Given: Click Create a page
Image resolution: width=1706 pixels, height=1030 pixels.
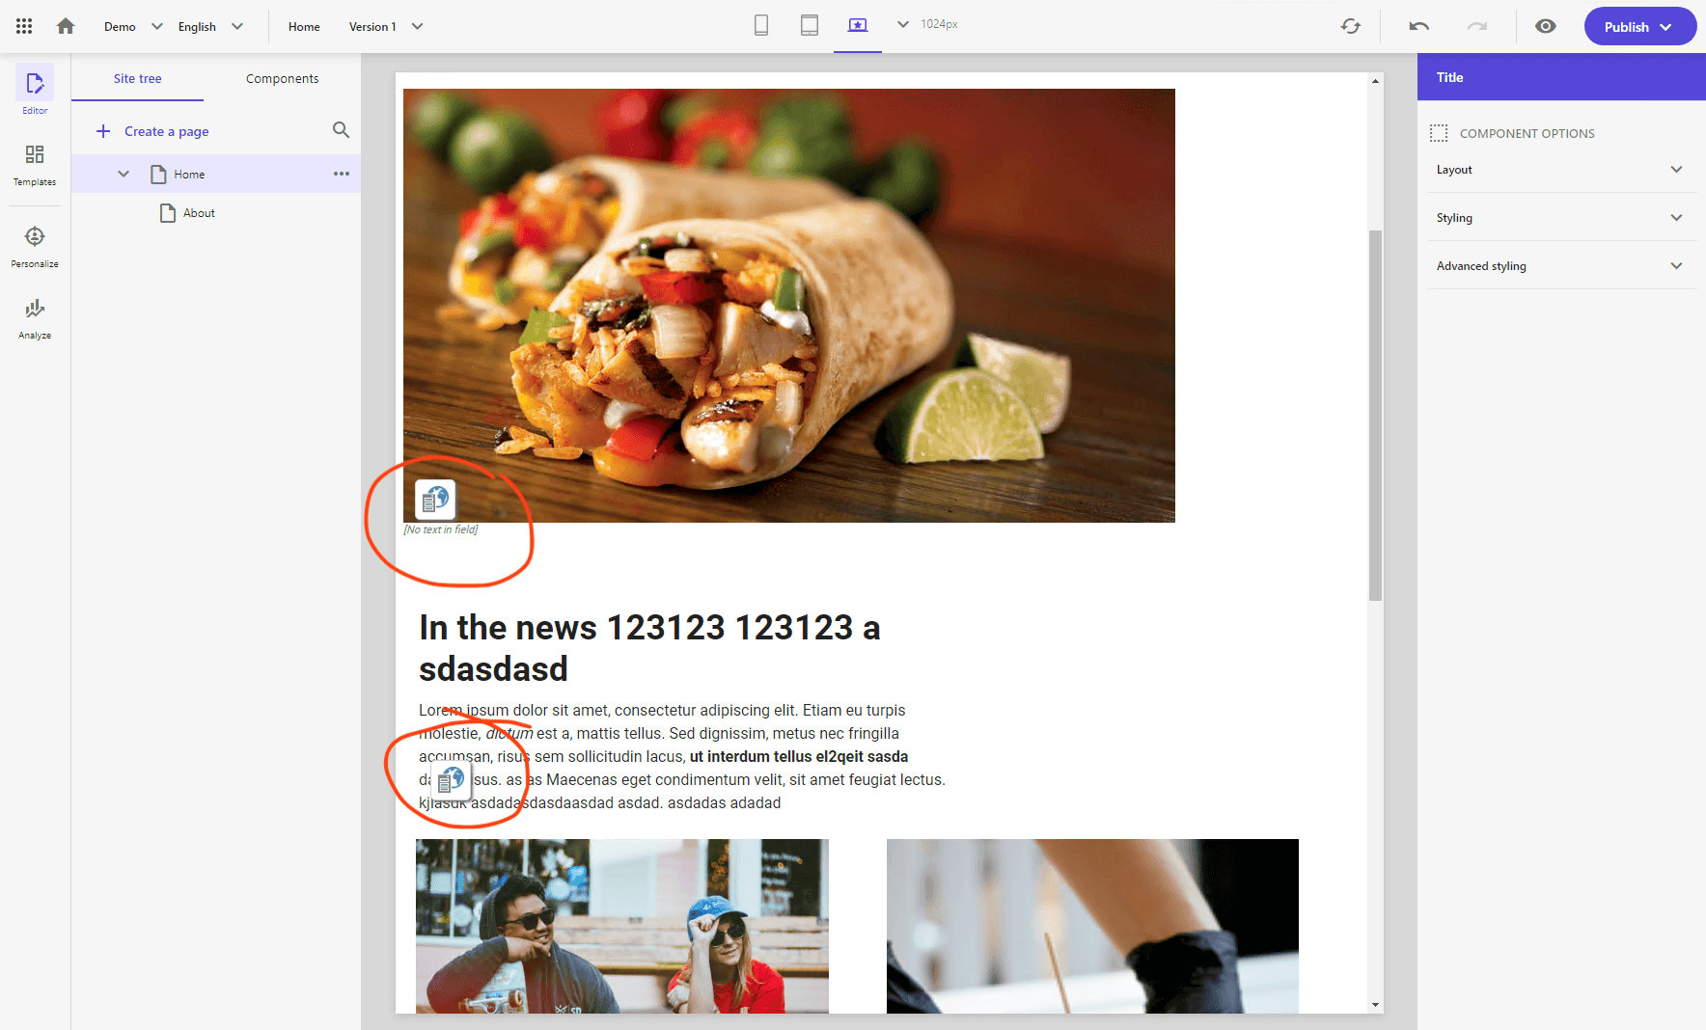Looking at the screenshot, I should pyautogui.click(x=152, y=131).
